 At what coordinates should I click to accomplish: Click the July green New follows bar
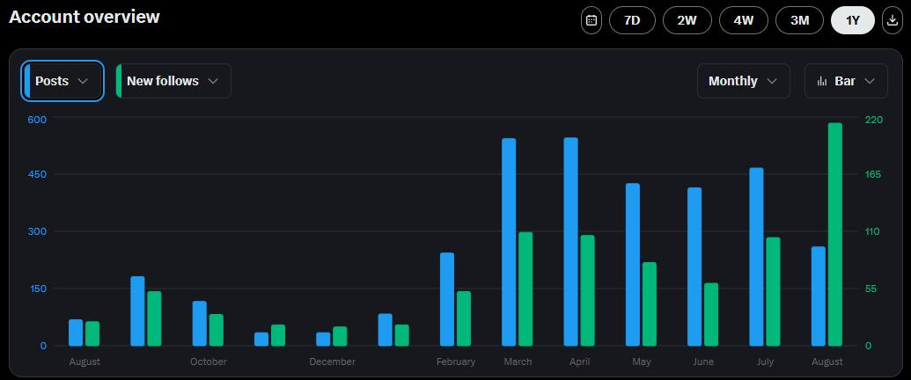tap(773, 292)
